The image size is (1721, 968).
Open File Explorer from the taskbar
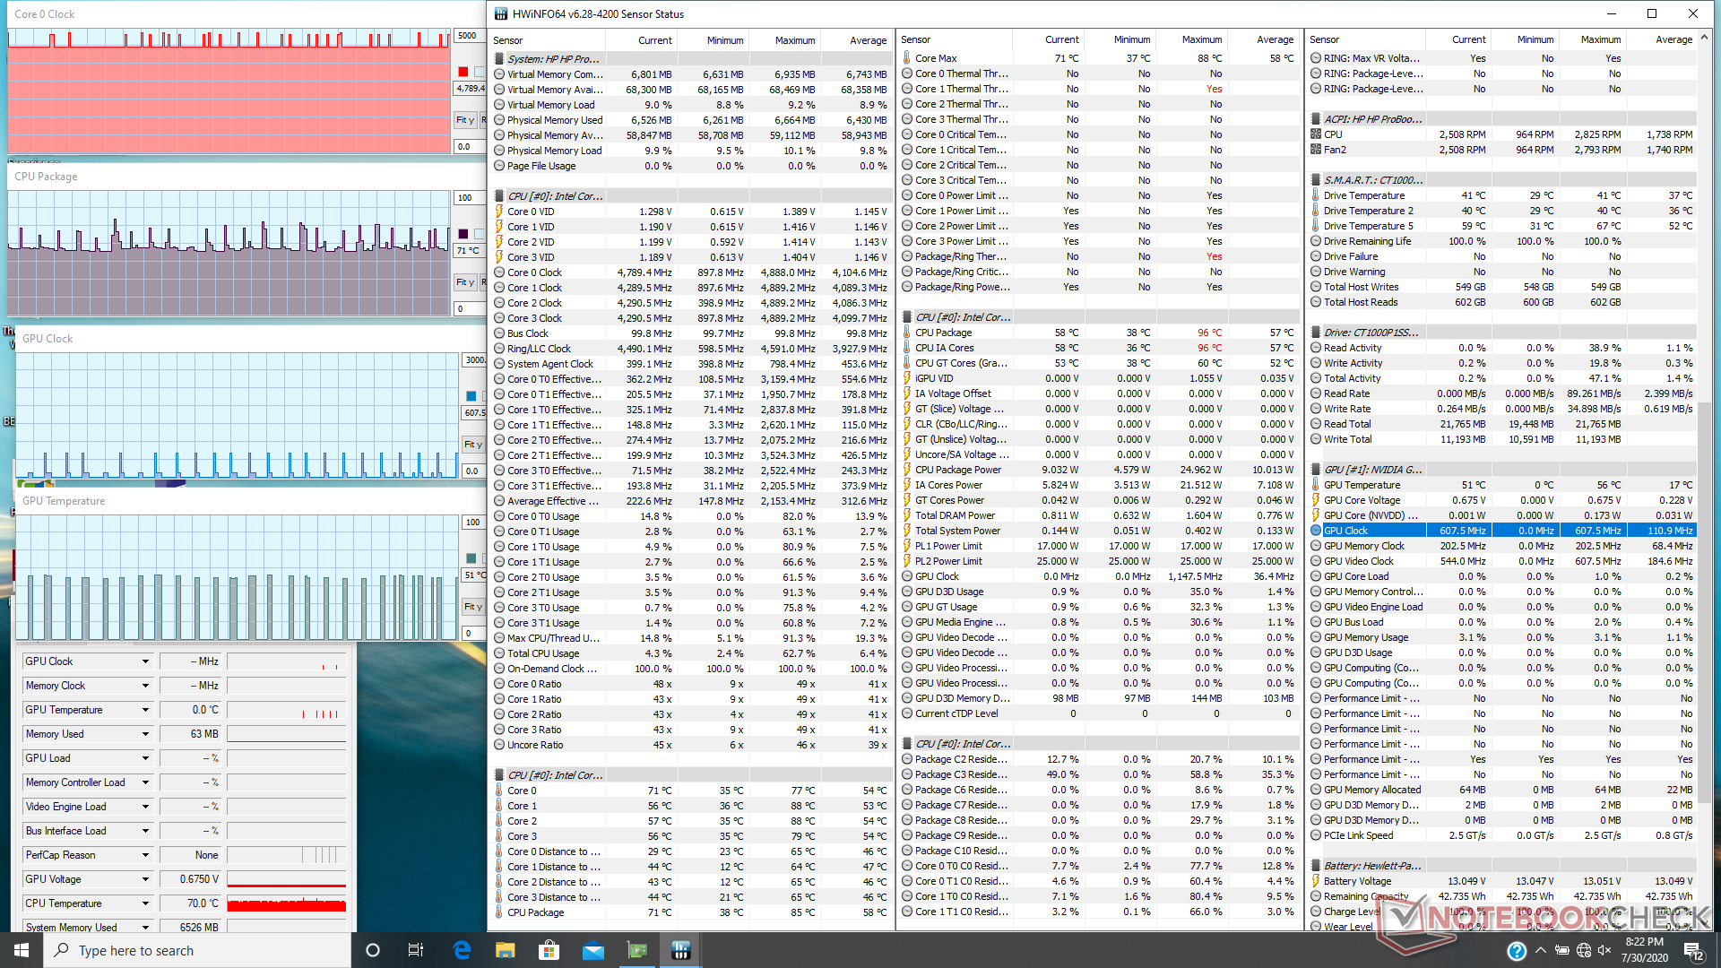point(506,950)
